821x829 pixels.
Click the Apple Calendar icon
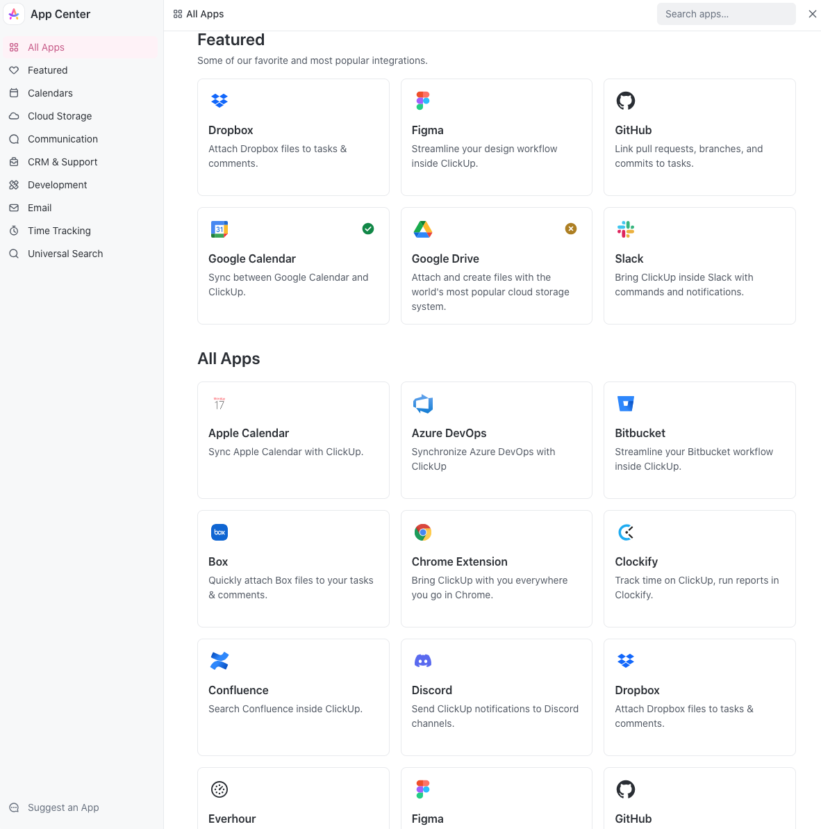pos(219,404)
